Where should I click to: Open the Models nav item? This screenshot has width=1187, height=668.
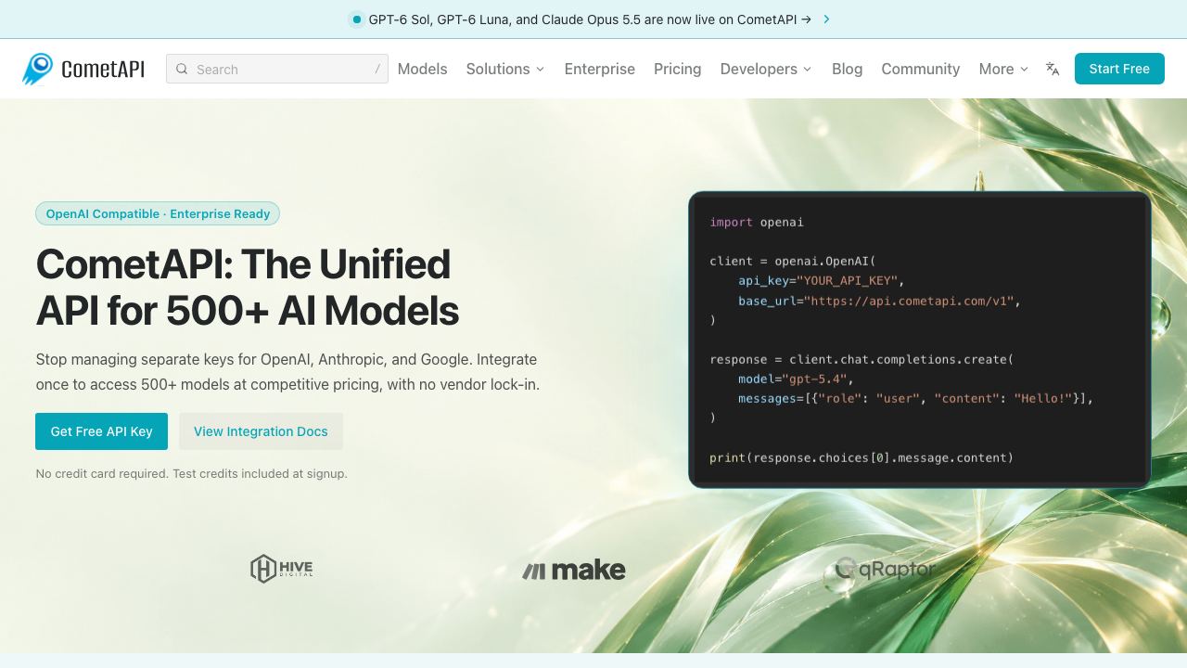coord(422,69)
